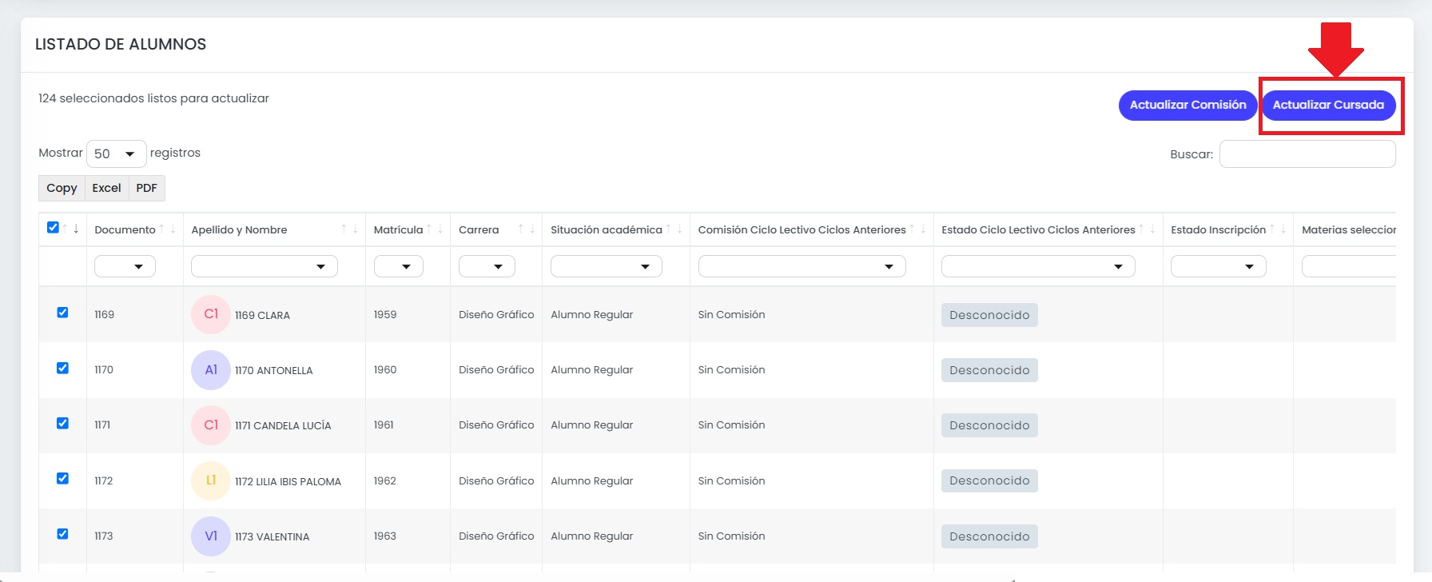Toggle the select-all checkbox in the table header
This screenshot has width=1432, height=582.
click(53, 228)
